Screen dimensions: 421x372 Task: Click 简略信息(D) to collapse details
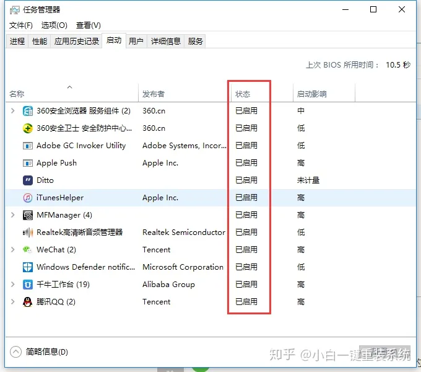coord(46,352)
